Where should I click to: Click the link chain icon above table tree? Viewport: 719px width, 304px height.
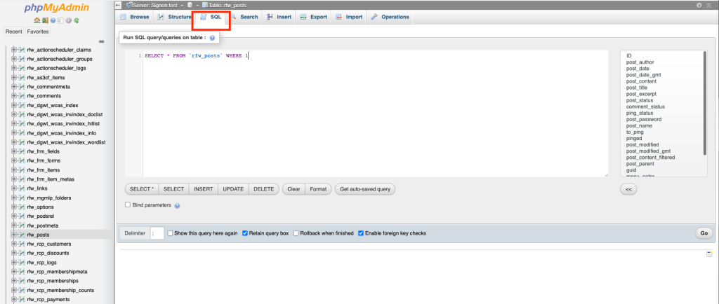102,41
